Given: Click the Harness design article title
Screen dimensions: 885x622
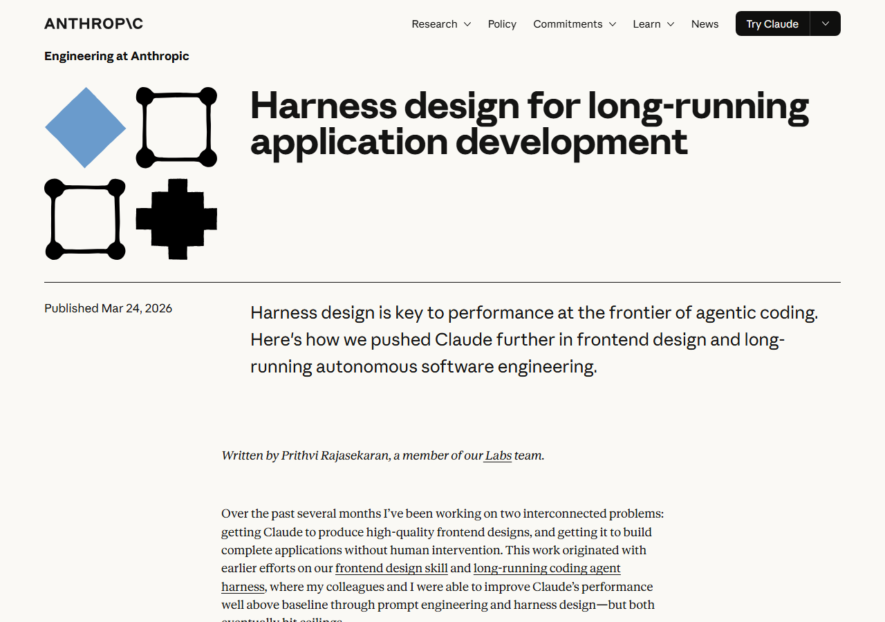Looking at the screenshot, I should tap(530, 124).
